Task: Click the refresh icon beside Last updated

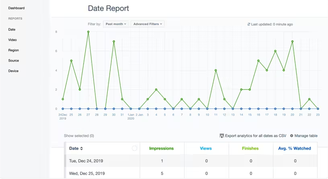Action: pyautogui.click(x=249, y=24)
